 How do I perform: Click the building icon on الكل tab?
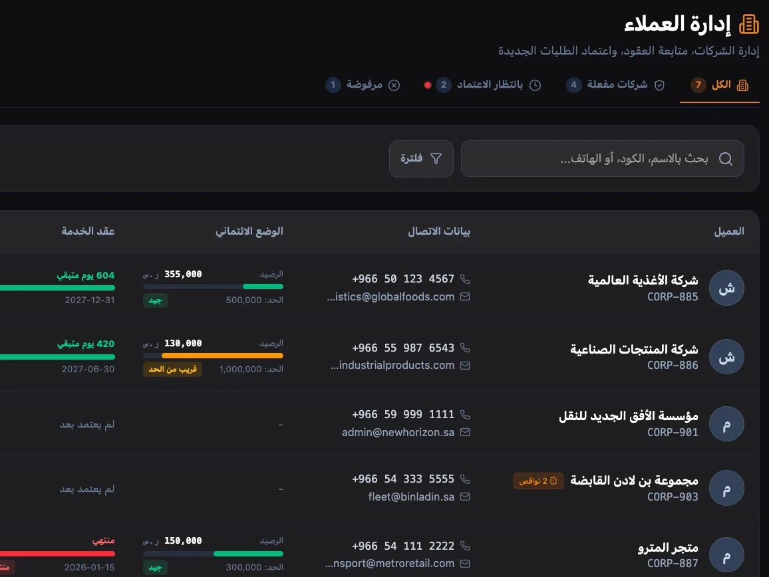point(742,85)
